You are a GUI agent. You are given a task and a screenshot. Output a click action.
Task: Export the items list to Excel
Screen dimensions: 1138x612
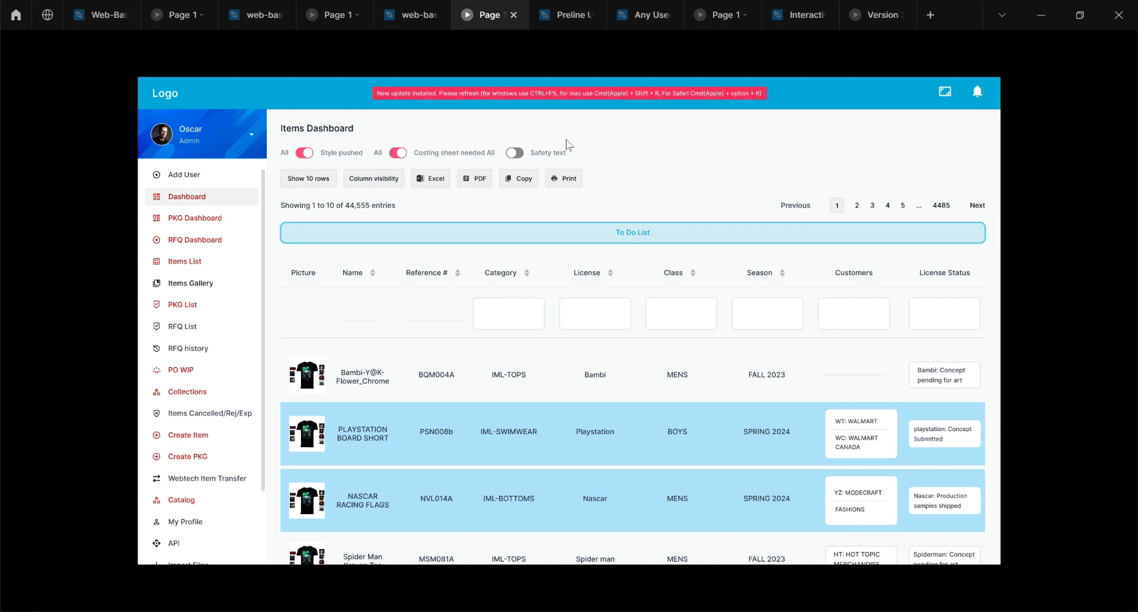(430, 179)
